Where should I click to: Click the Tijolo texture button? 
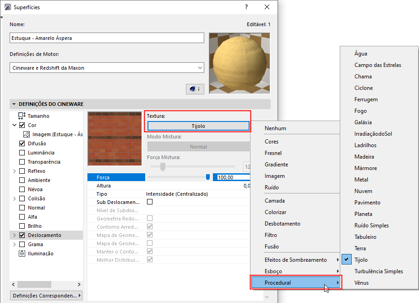198,126
